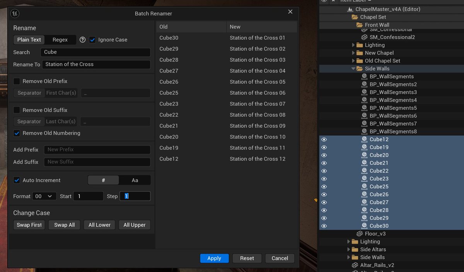Click the Side Altars folder icon
Viewport: 464px width, 272px height.
(355, 250)
